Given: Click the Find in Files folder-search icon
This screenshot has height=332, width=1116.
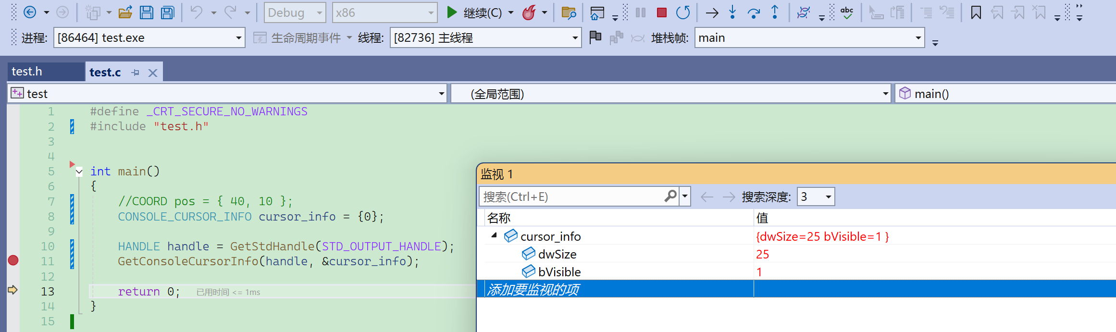Looking at the screenshot, I should 569,12.
